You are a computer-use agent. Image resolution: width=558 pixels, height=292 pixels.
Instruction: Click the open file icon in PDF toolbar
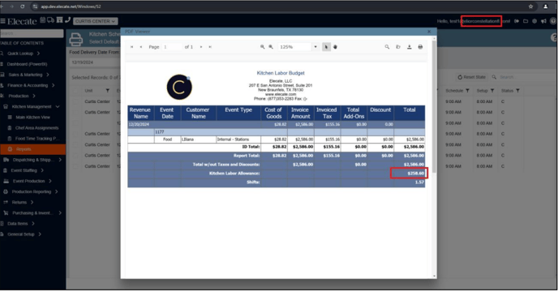point(398,47)
